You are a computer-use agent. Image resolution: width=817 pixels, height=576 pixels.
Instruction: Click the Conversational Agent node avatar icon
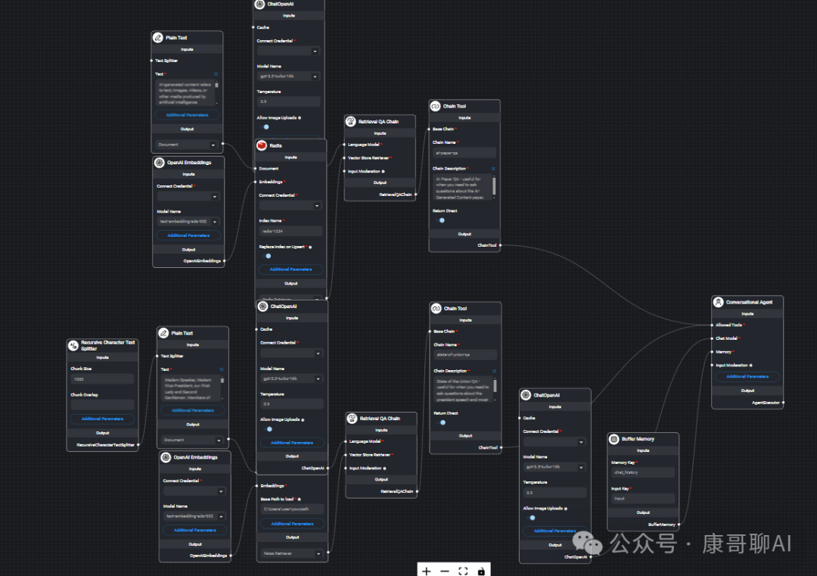pos(719,302)
